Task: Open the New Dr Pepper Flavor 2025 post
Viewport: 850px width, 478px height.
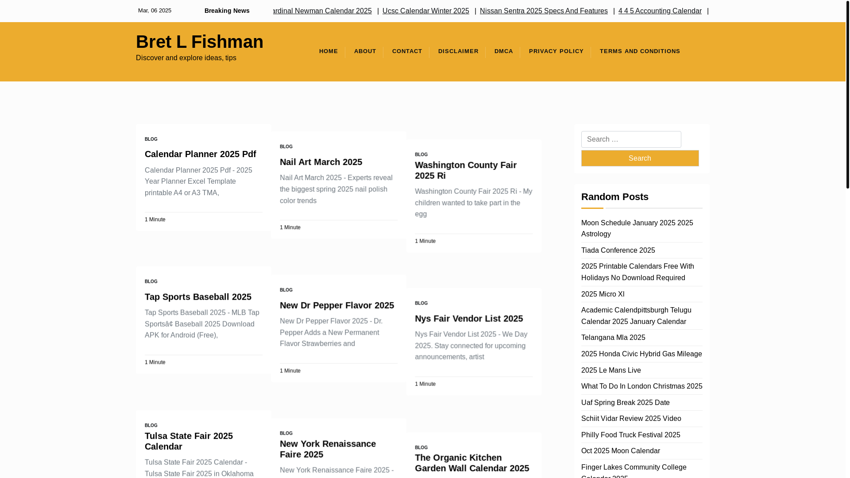Action: [x=336, y=305]
